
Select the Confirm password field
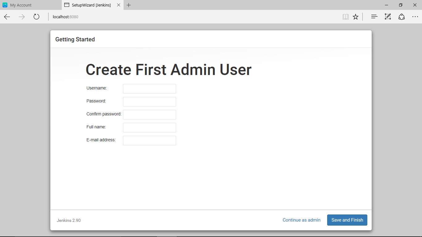[149, 114]
